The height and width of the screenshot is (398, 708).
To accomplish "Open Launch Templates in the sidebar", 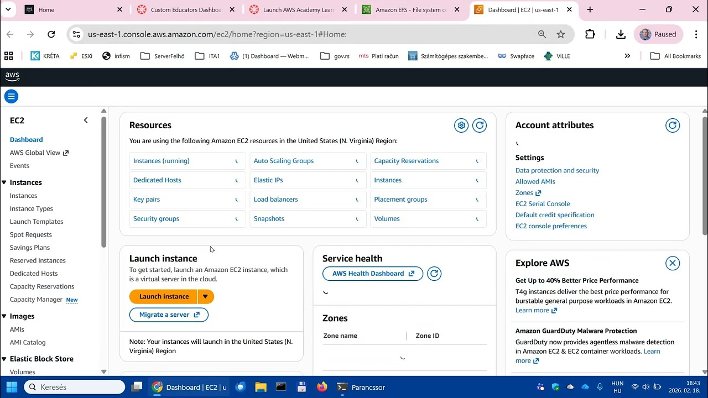I will click(37, 222).
